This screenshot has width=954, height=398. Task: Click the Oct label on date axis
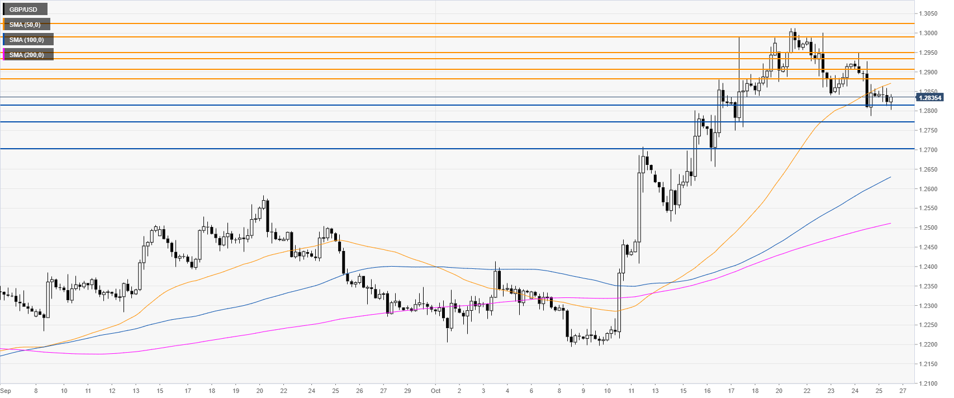[435, 391]
